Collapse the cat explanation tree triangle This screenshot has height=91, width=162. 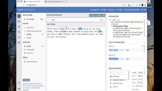click(x=110, y=20)
